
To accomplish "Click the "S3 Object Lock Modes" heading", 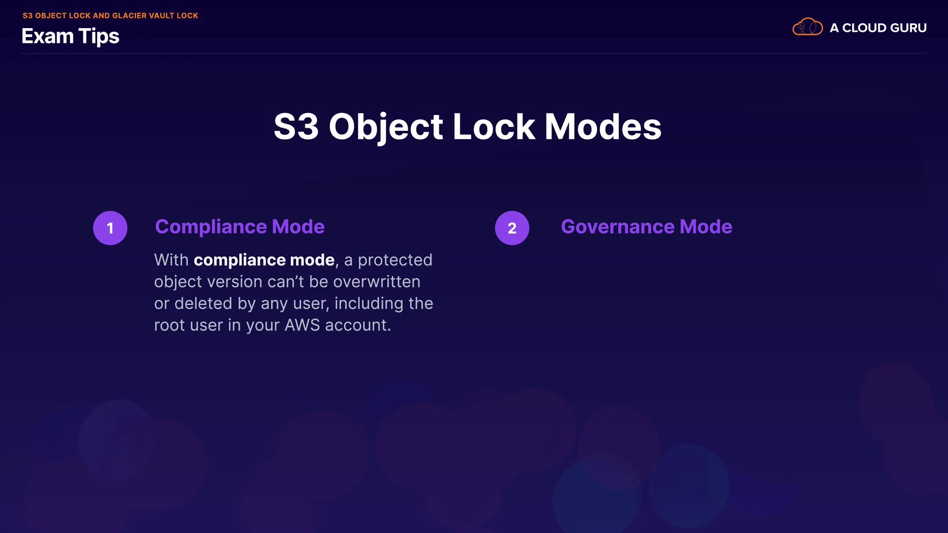I will click(x=467, y=126).
